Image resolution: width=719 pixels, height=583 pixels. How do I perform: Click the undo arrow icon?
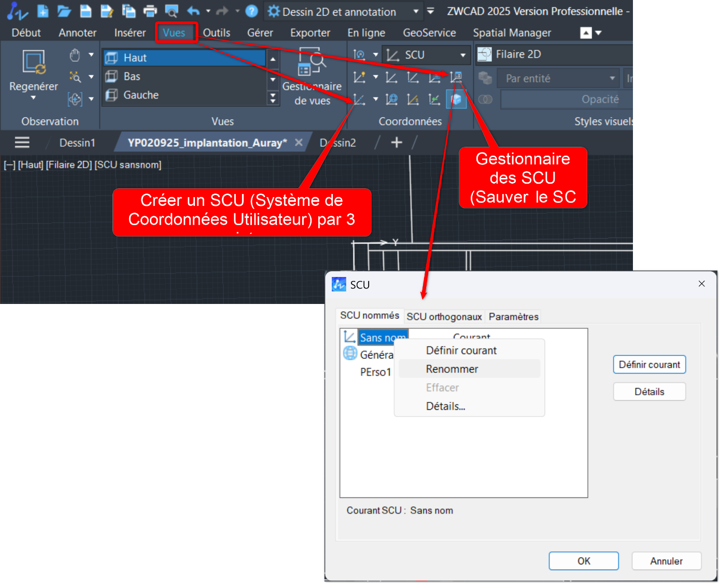pyautogui.click(x=193, y=11)
